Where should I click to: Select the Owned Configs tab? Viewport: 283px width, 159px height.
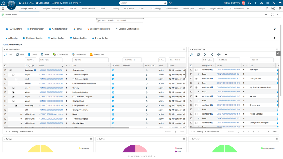(x=100, y=38)
